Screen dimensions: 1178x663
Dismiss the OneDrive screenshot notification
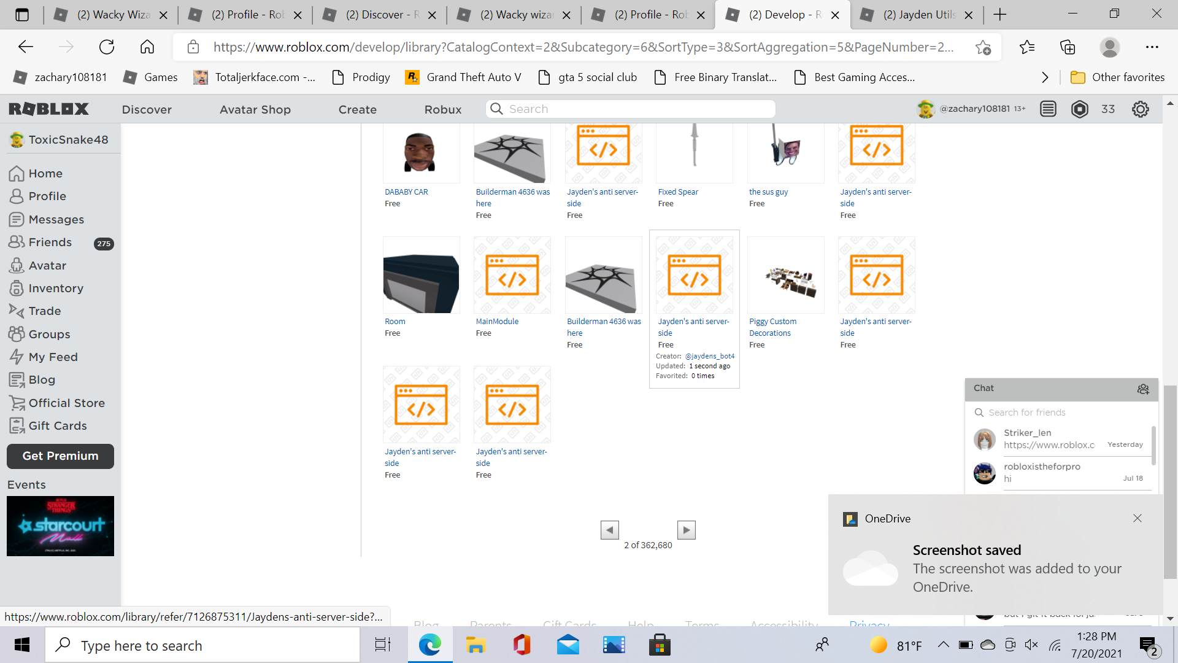tap(1138, 519)
